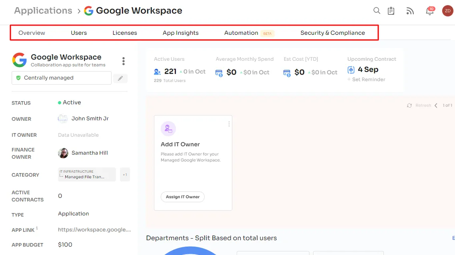Click the 221 active users count

pyautogui.click(x=170, y=72)
